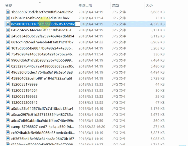Screen dimensions: 188x146
Task: Select file name 7549d934a146c304204291675bce46
Action: coord(43,54)
